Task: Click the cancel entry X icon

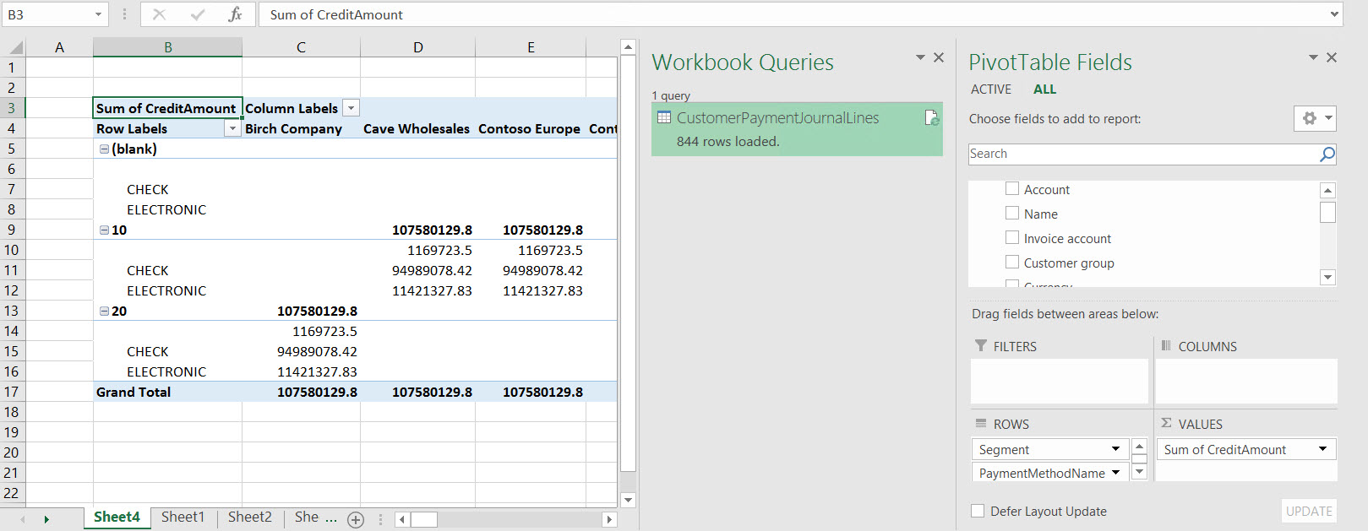Action: pyautogui.click(x=160, y=14)
